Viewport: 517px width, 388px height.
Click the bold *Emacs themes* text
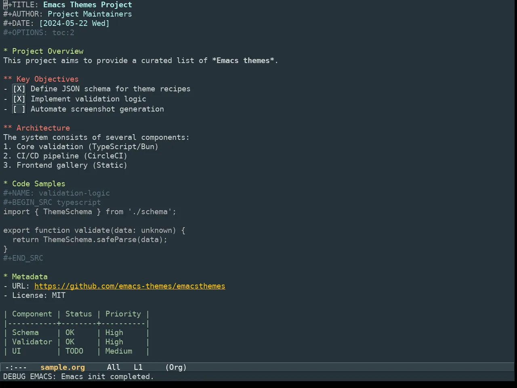pyautogui.click(x=243, y=61)
